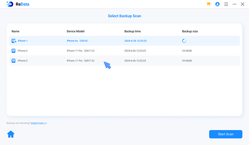This screenshot has width=249, height=145.
Task: Click the Backup time column header
Action: [133, 31]
